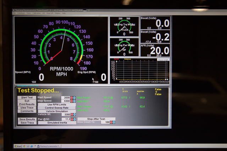The width and height of the screenshot is (227, 151).
Task: Click the Pwr @ 50 value field
Action: pos(66,119)
